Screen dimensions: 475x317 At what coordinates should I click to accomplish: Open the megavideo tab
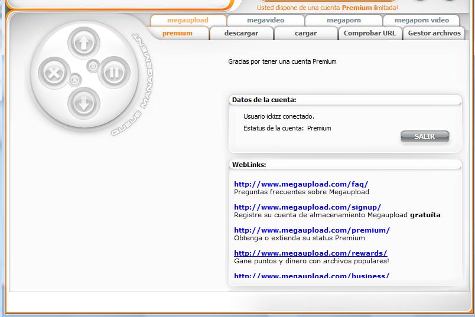pyautogui.click(x=265, y=20)
